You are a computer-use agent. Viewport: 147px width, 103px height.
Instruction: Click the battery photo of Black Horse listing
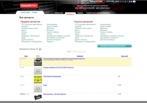coord(38,97)
